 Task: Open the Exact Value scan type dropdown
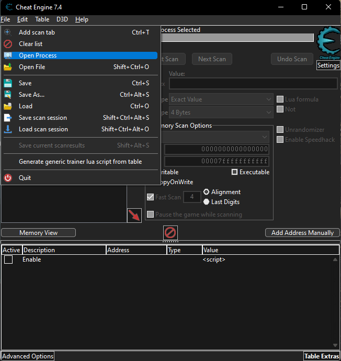(221, 99)
